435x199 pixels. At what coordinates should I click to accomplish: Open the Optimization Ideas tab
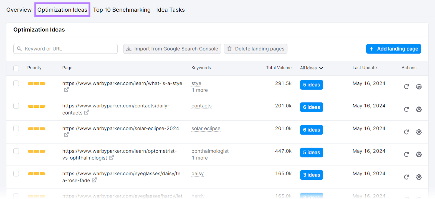pos(62,10)
